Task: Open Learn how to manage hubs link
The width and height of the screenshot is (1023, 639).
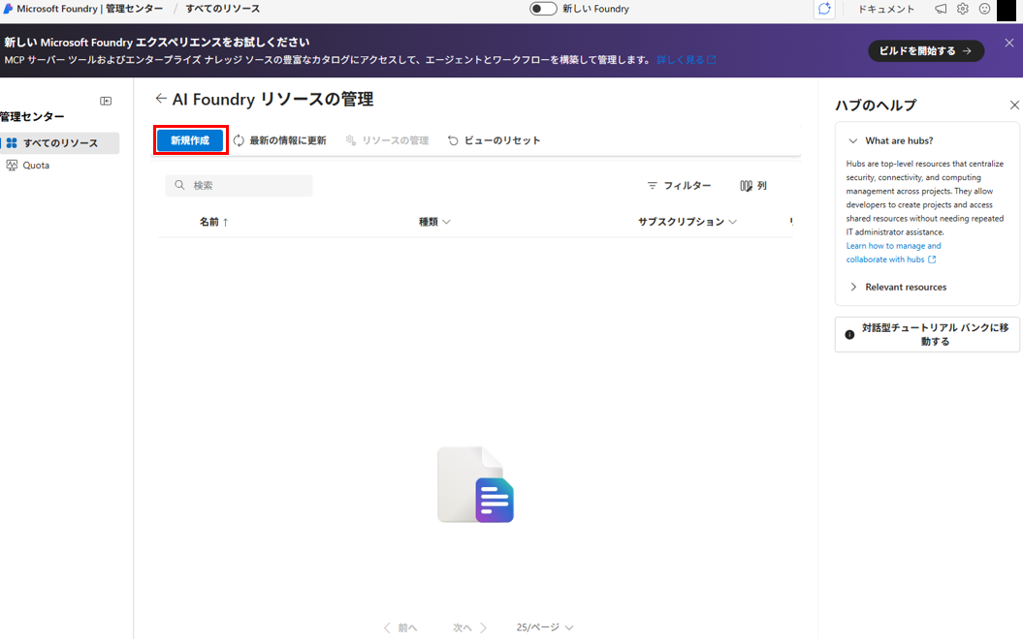Action: click(892, 253)
